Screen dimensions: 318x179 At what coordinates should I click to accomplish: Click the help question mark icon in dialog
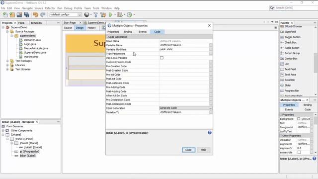pos(210,133)
